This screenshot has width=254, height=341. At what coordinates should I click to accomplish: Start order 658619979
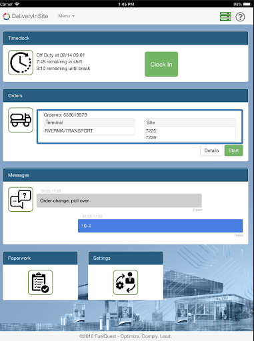pos(233,151)
